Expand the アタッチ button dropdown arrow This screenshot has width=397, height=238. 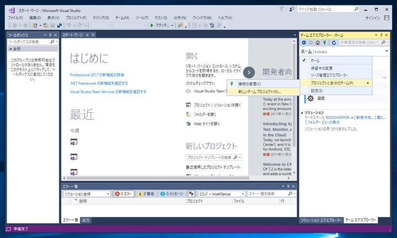click(172, 25)
